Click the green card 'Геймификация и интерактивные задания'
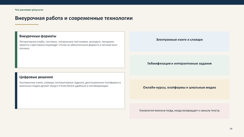244x137 pixels. [x=179, y=65]
